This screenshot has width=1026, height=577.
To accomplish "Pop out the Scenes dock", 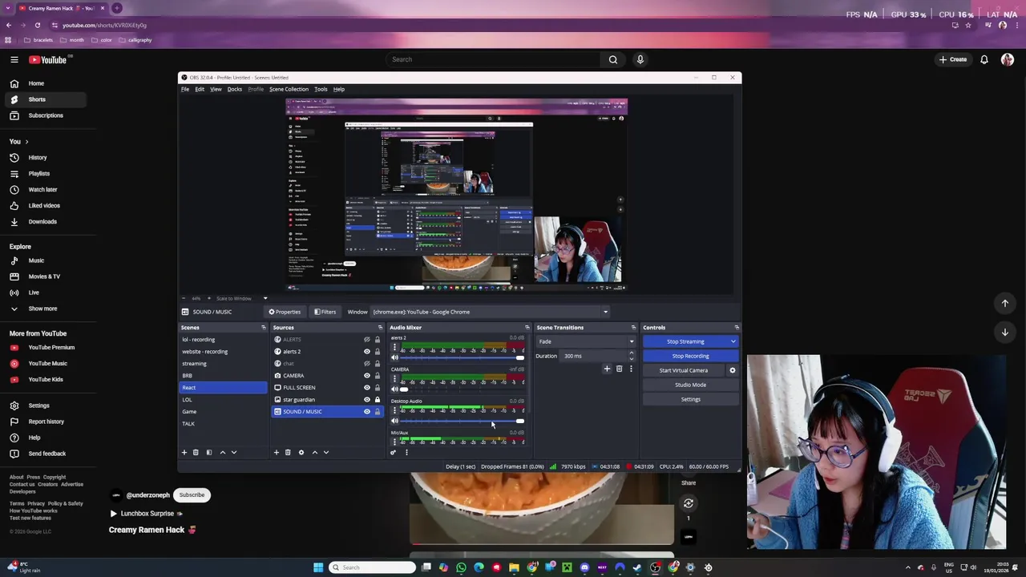I will click(263, 327).
